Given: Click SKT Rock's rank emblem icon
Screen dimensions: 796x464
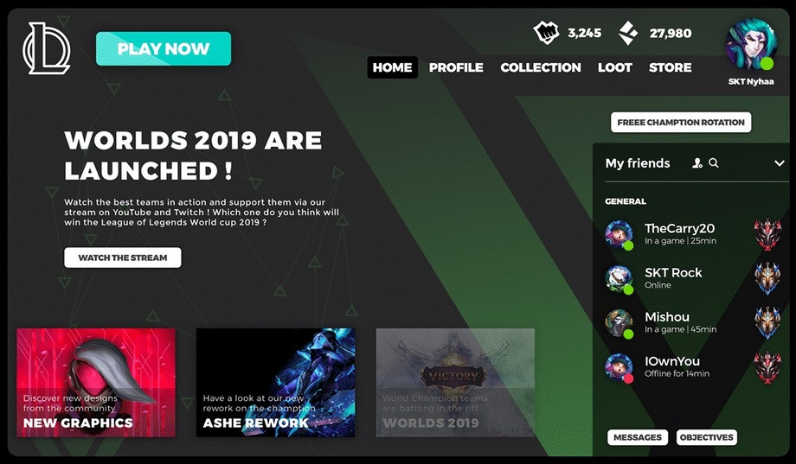Looking at the screenshot, I should pyautogui.click(x=767, y=278).
